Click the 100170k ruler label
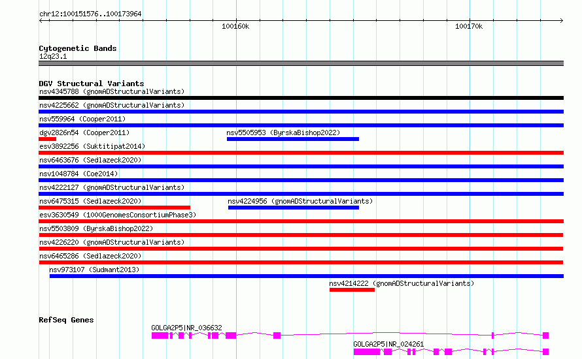Image resolution: width=582 pixels, height=359 pixels. tap(469, 26)
